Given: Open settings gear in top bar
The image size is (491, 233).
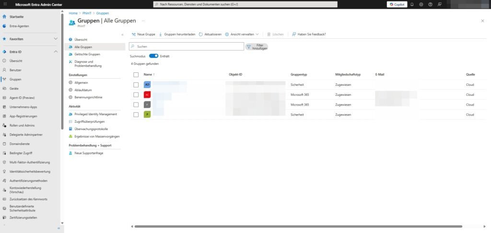Looking at the screenshot, I should 421,4.
